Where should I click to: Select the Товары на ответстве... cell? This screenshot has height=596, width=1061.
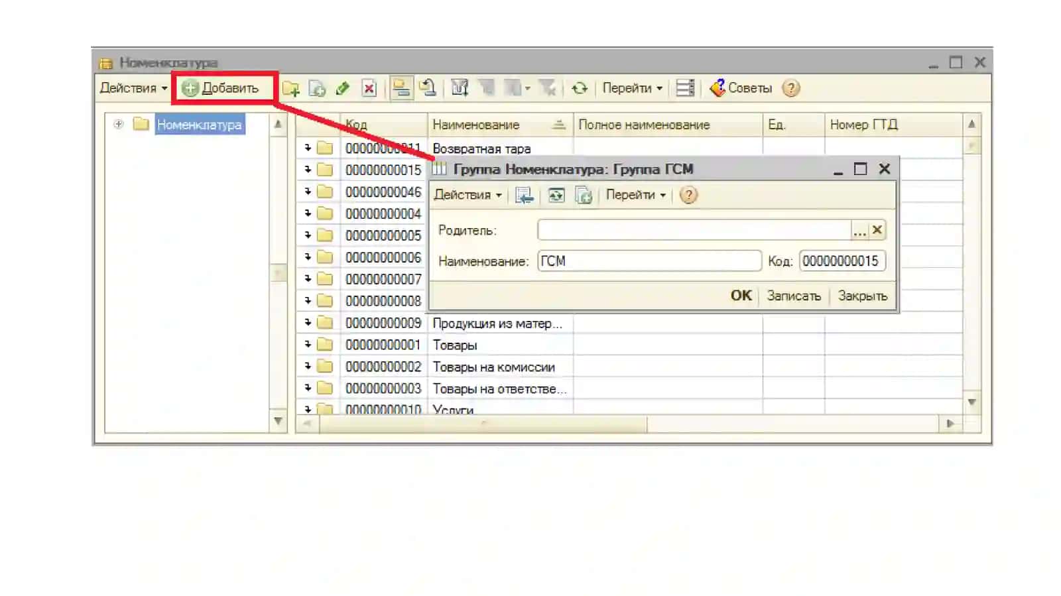point(501,389)
